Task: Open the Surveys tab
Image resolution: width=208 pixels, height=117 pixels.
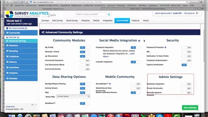Action: pyautogui.click(x=45, y=20)
